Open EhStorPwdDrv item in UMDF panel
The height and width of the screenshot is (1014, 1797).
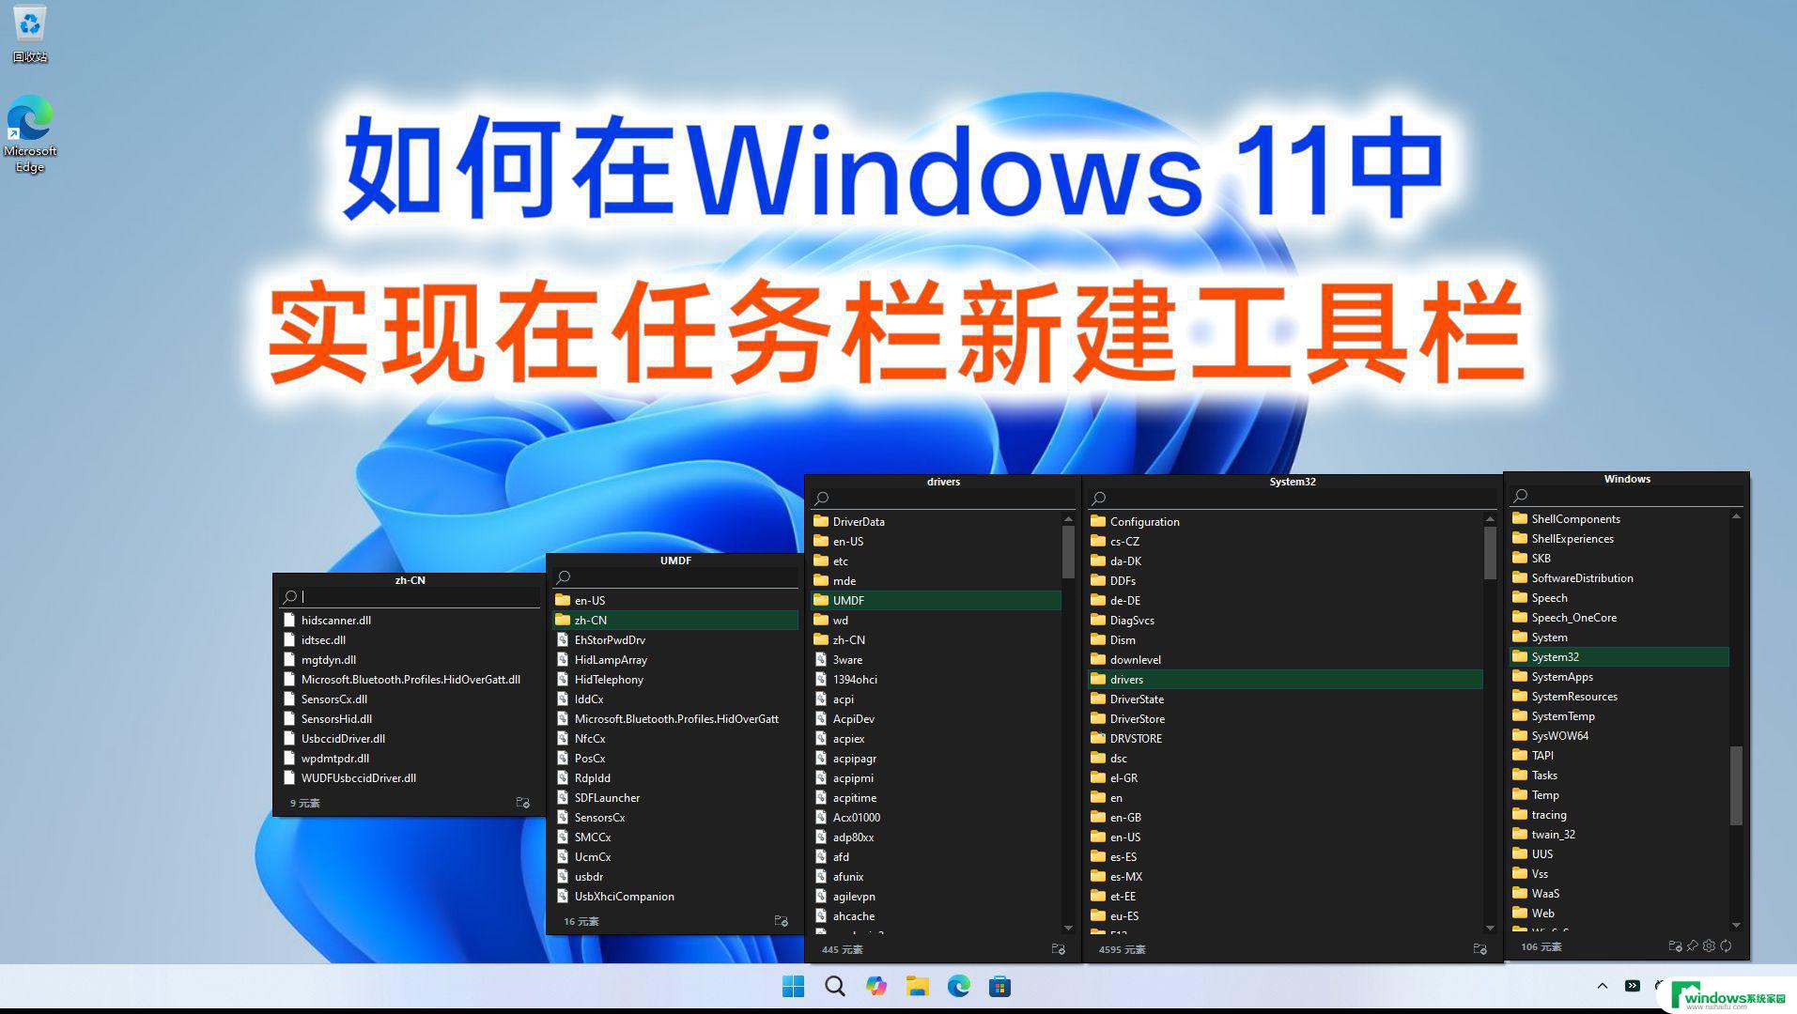point(675,640)
